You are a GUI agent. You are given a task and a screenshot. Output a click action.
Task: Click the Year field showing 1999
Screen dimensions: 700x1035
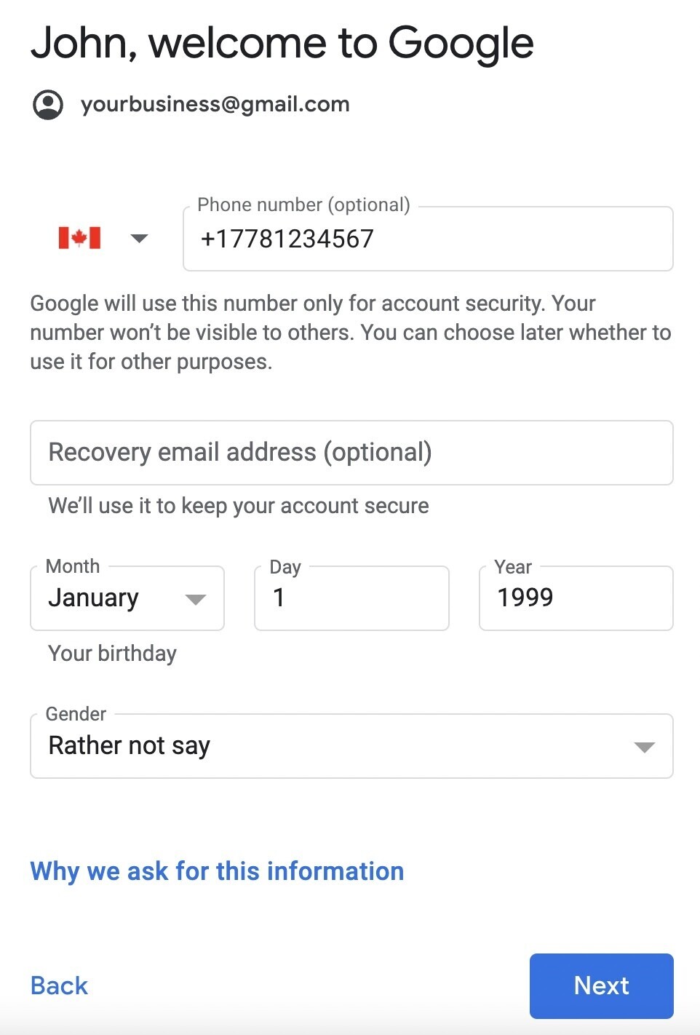tap(576, 598)
